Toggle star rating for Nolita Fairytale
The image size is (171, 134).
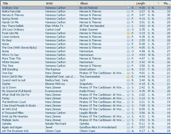tap(128, 12)
